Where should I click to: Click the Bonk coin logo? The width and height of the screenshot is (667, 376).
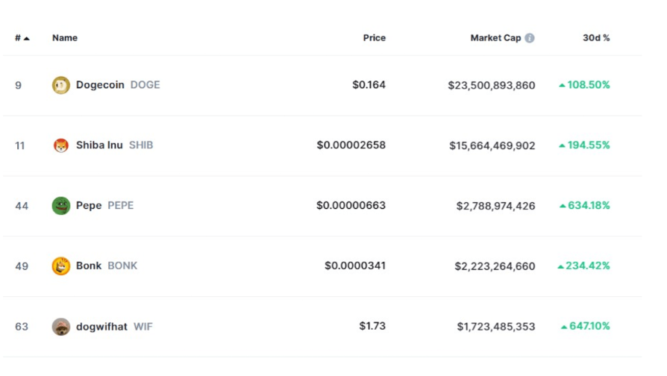click(x=61, y=266)
